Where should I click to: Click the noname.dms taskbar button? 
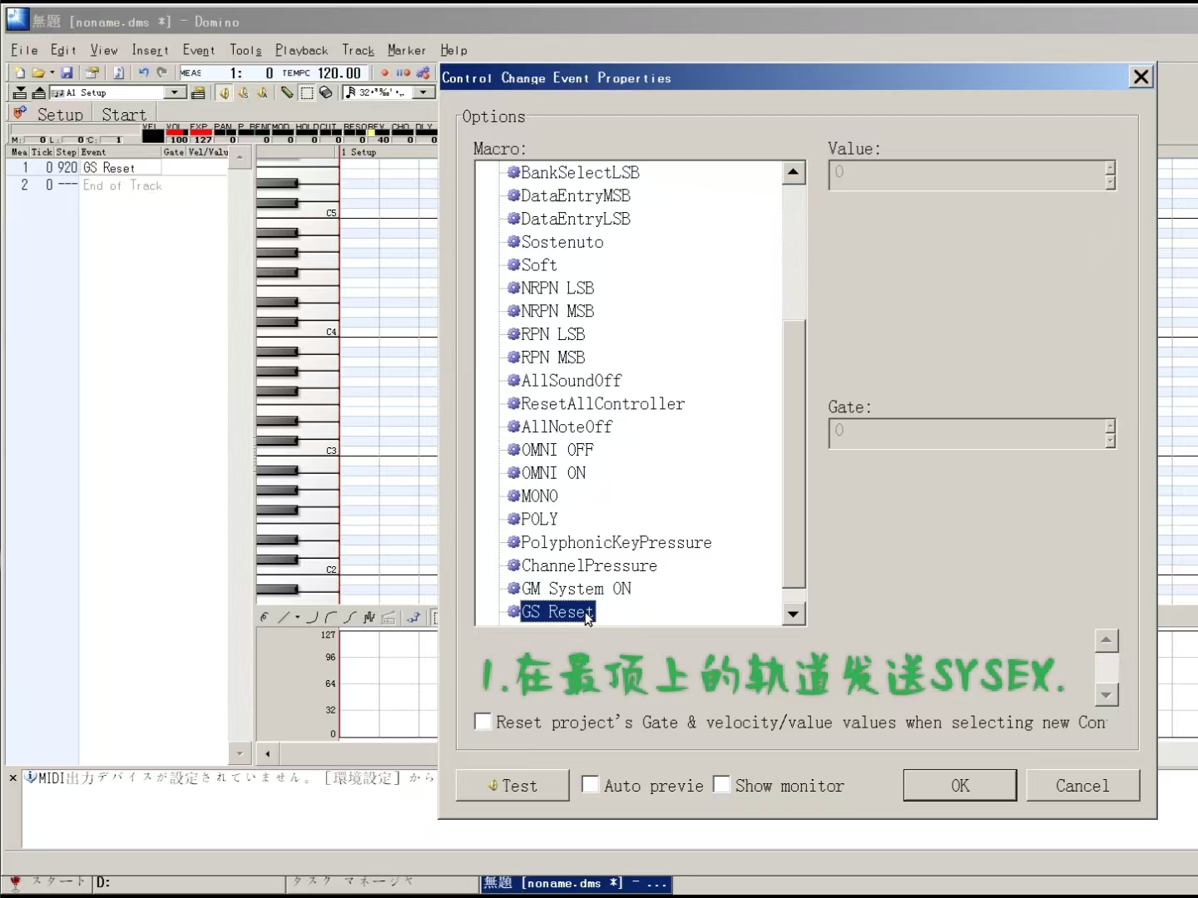coord(576,883)
